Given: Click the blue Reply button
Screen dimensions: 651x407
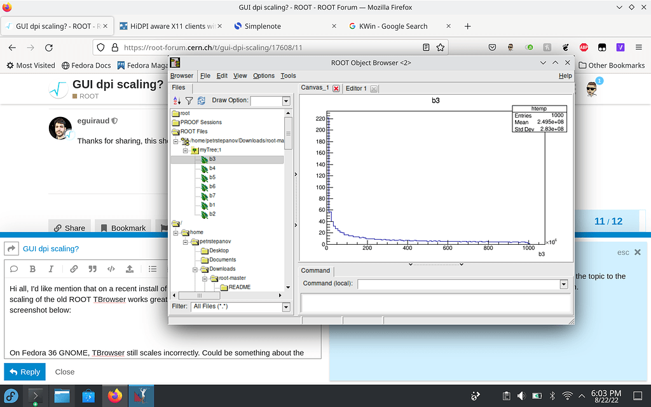Looking at the screenshot, I should pyautogui.click(x=25, y=371).
